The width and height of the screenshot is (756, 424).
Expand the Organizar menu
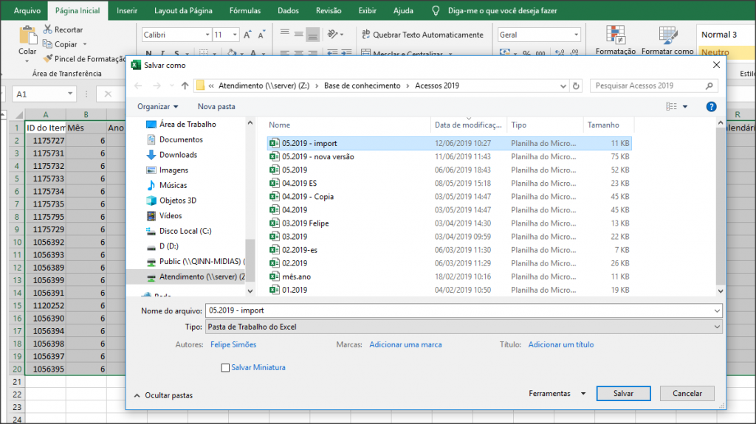tap(158, 106)
